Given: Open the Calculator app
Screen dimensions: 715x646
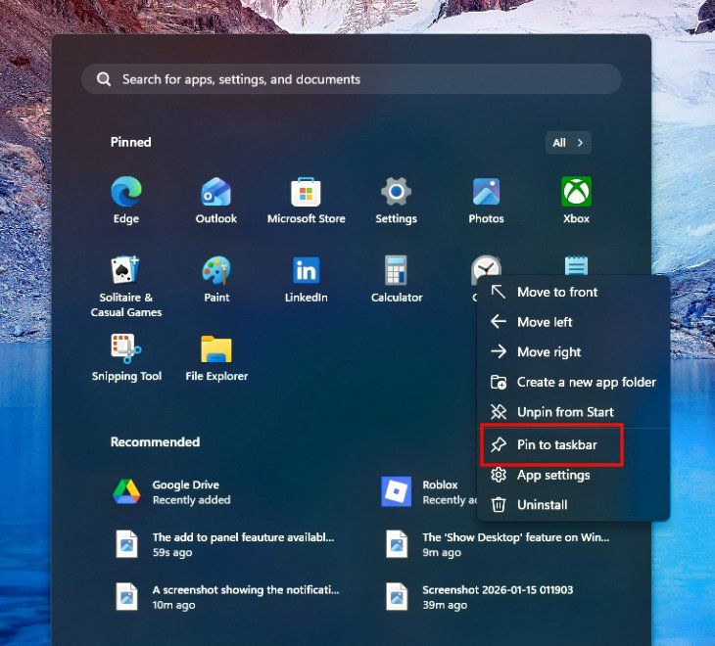Looking at the screenshot, I should [x=397, y=279].
